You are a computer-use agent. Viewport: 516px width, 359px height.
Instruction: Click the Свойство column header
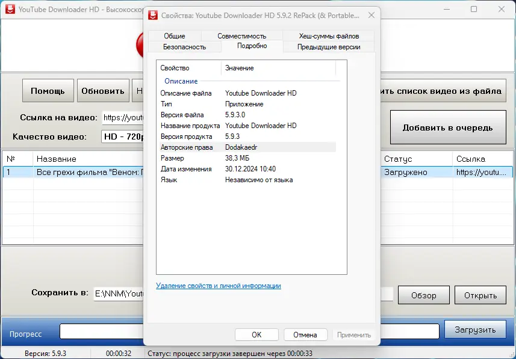189,68
